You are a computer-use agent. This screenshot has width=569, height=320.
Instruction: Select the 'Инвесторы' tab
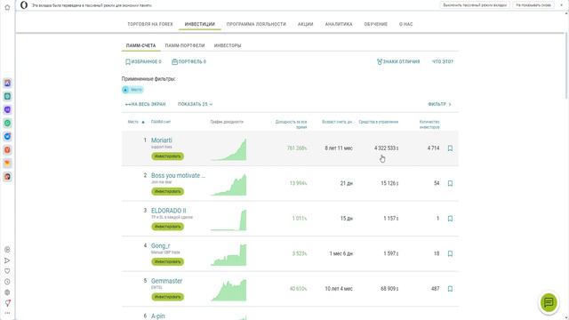tap(228, 45)
